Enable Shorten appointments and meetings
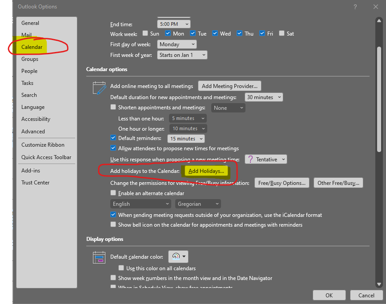Screen dimensions: 386x304 pyautogui.click(x=113, y=107)
